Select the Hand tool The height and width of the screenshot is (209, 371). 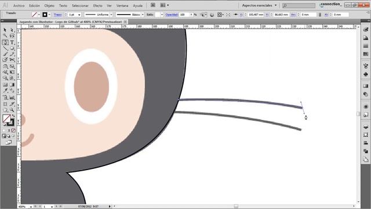[5, 110]
